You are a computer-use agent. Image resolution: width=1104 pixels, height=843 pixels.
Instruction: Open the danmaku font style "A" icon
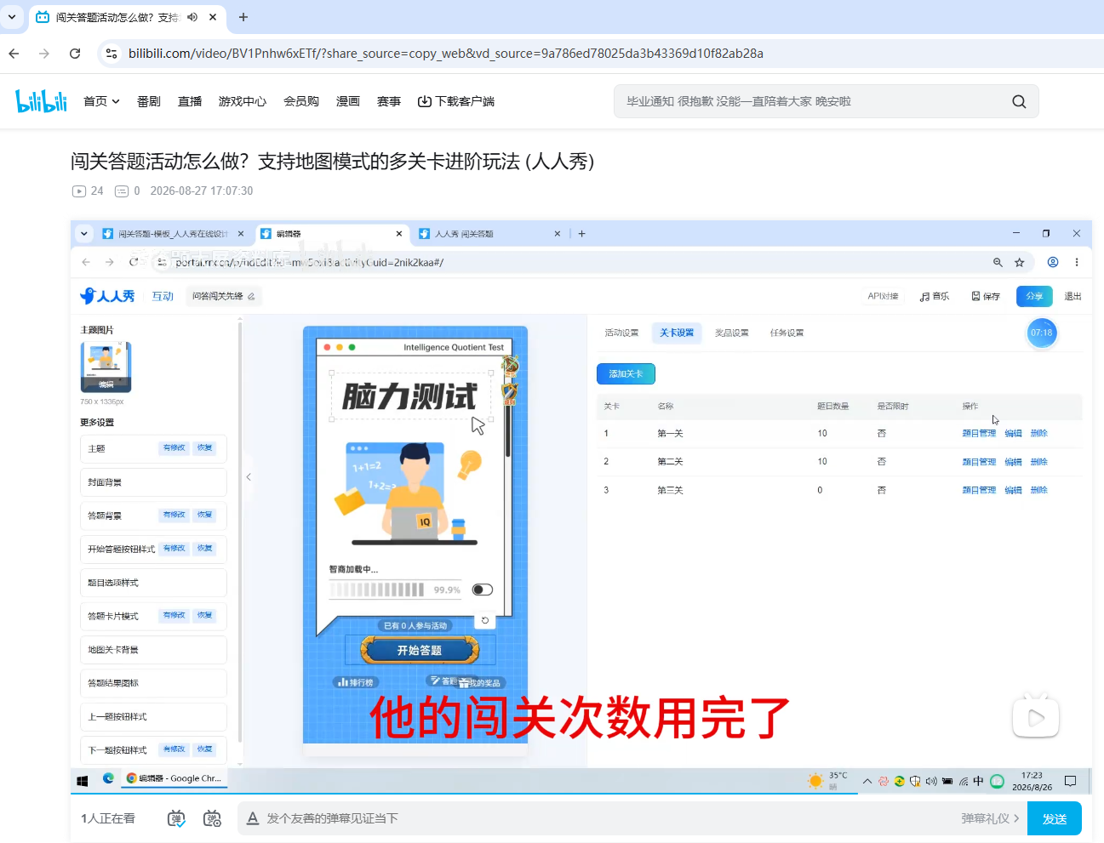click(252, 818)
